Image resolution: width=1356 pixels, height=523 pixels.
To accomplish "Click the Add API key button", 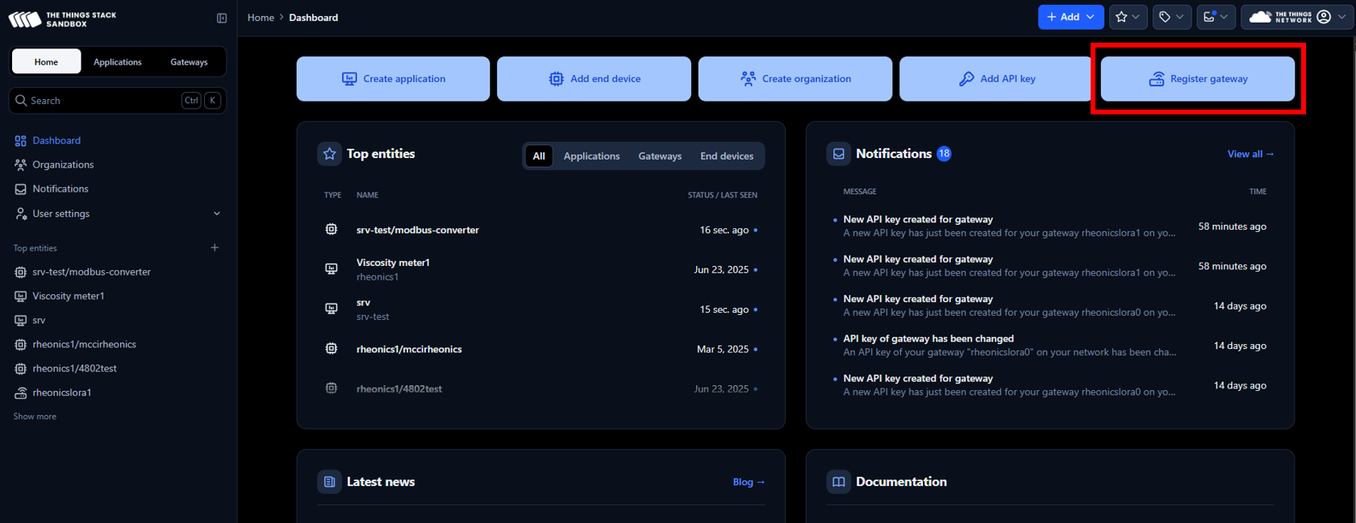I will click(996, 79).
